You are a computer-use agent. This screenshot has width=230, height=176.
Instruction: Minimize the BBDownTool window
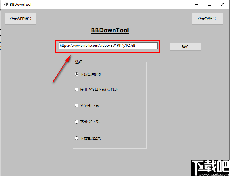[x=197, y=4]
